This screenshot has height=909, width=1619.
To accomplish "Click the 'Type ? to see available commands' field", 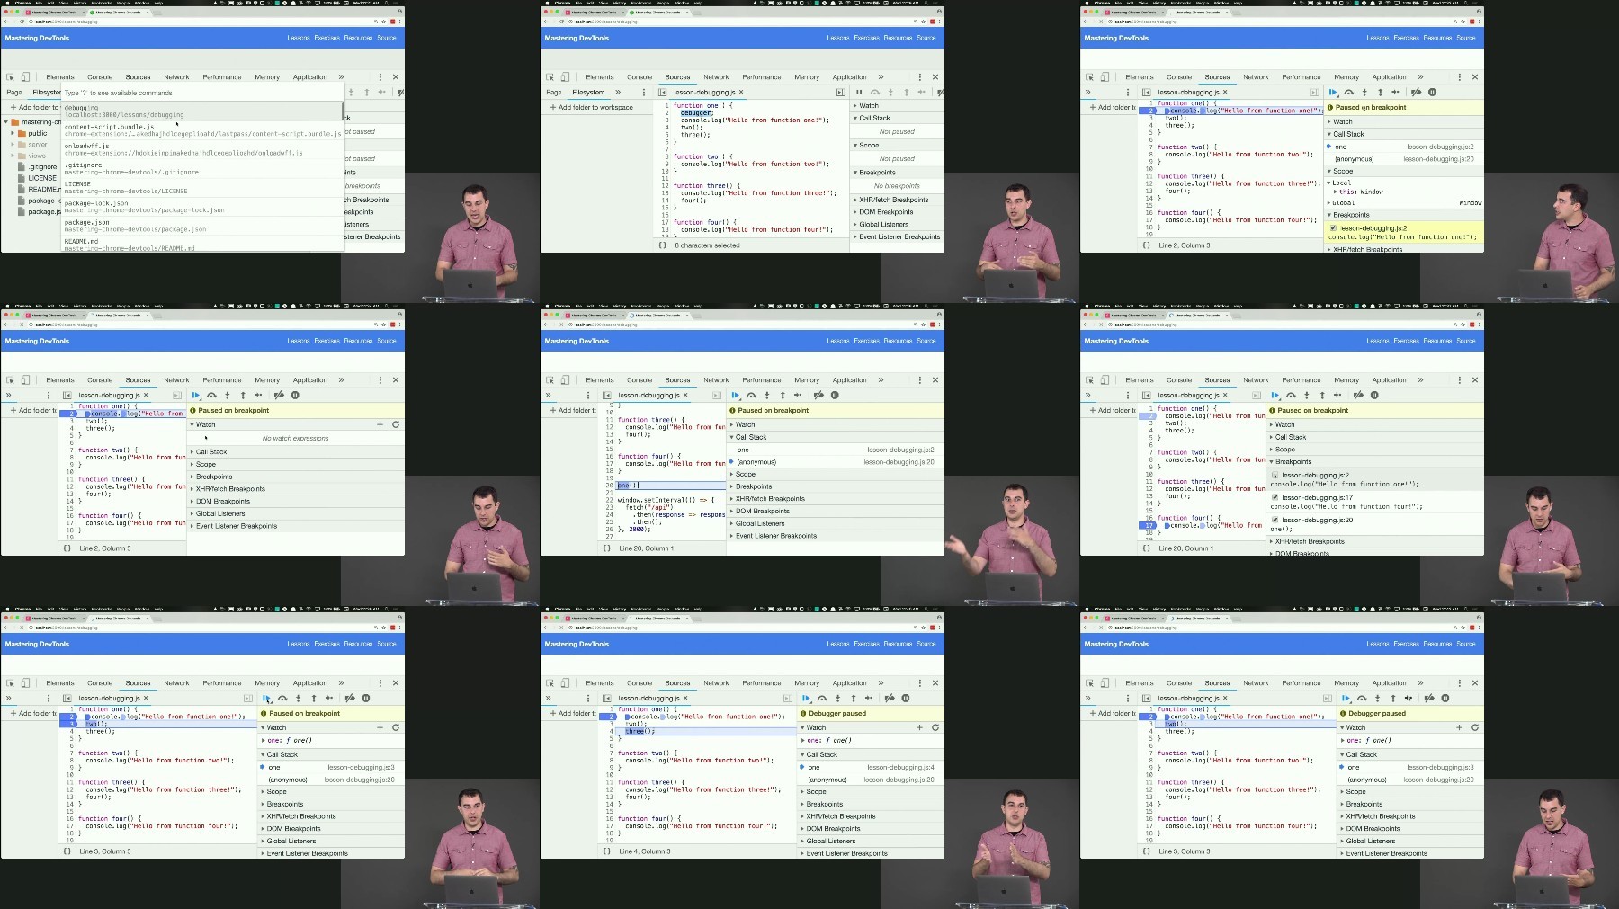I will (x=201, y=93).
